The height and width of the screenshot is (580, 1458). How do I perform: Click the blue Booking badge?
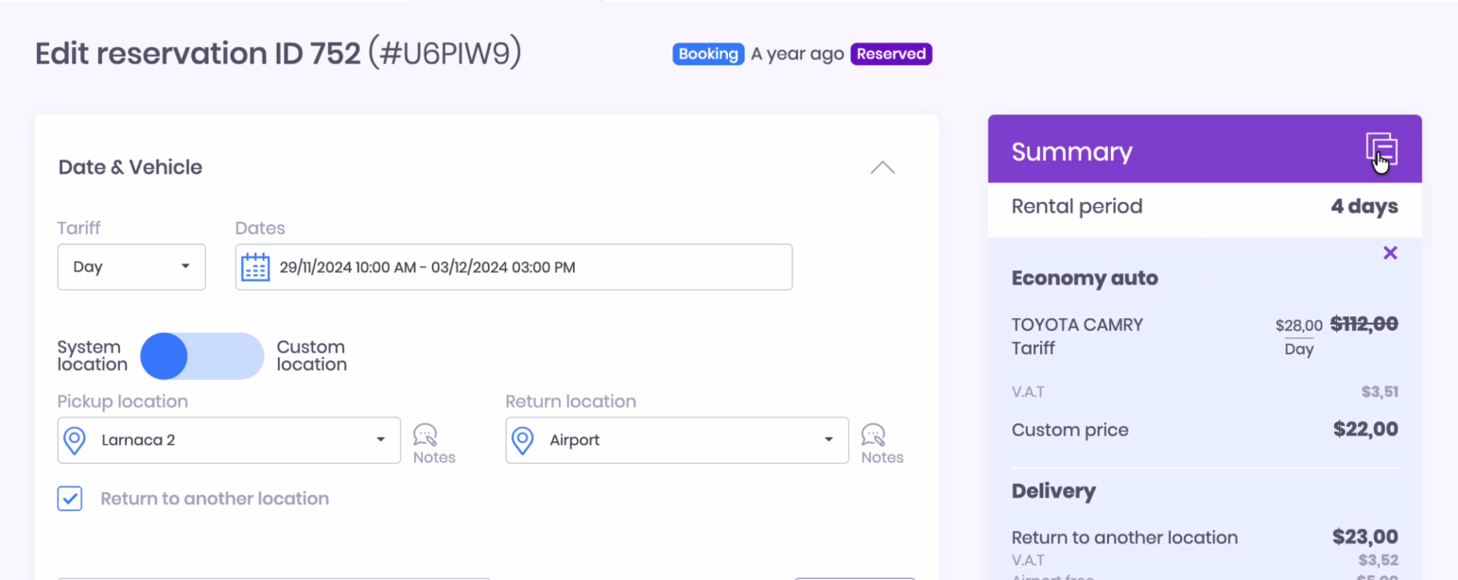click(708, 54)
